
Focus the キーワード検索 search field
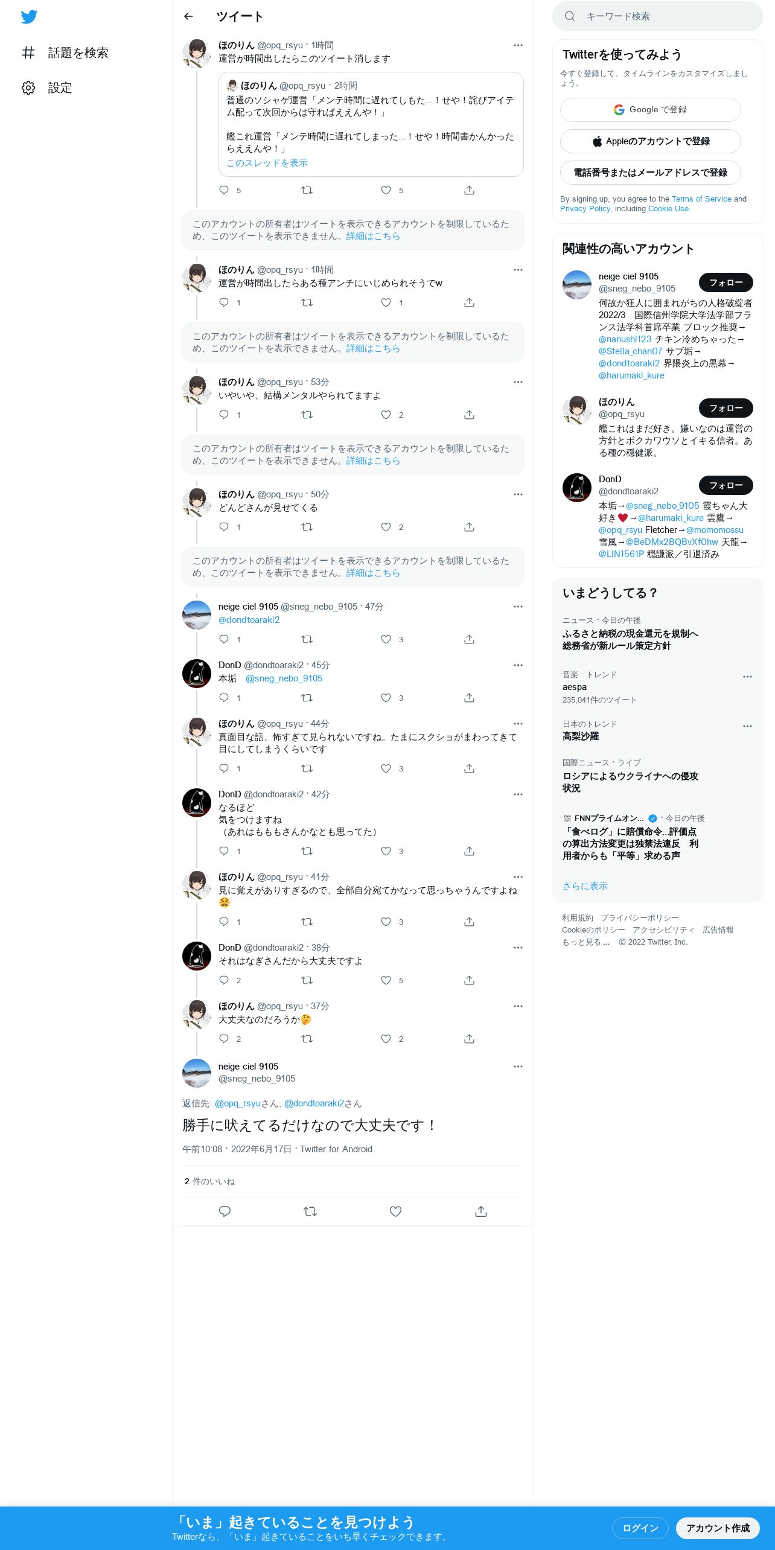tap(657, 16)
